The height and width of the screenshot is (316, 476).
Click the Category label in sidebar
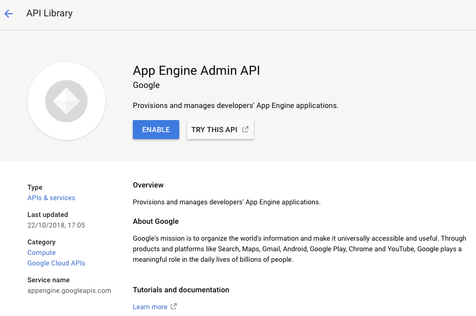point(42,242)
